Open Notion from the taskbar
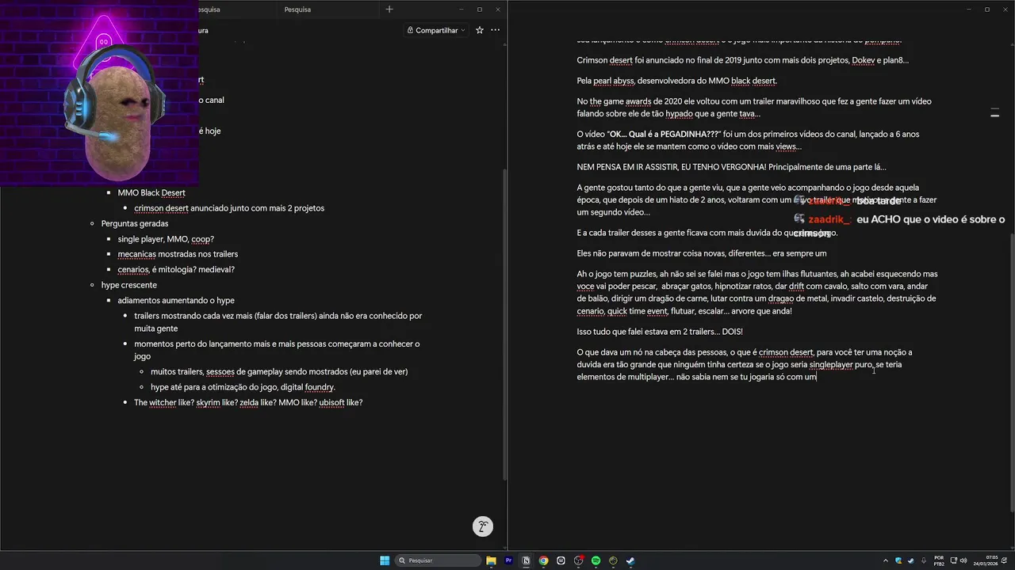This screenshot has width=1015, height=570. click(x=526, y=560)
